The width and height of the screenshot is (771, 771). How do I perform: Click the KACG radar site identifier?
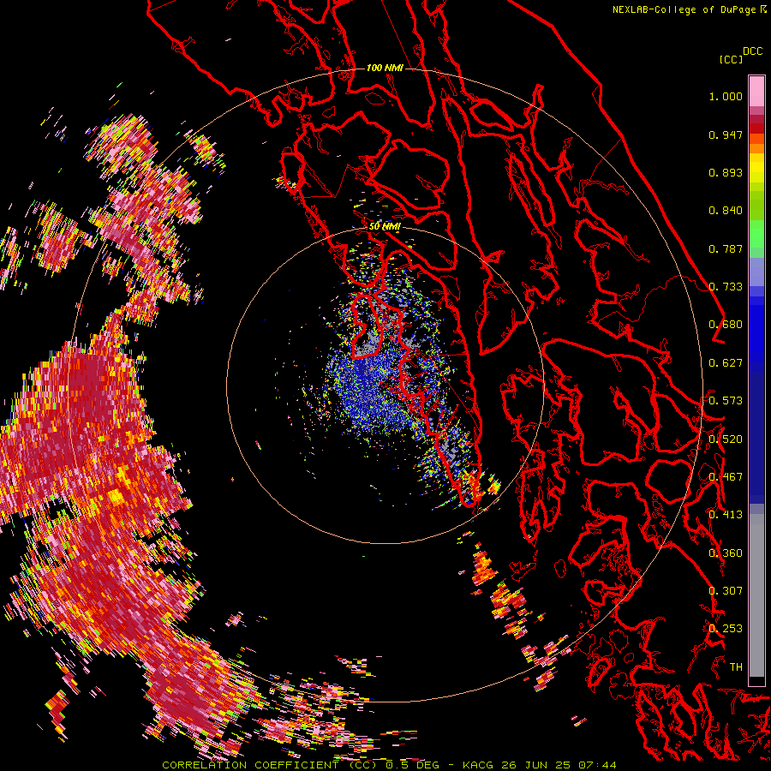coord(477,765)
